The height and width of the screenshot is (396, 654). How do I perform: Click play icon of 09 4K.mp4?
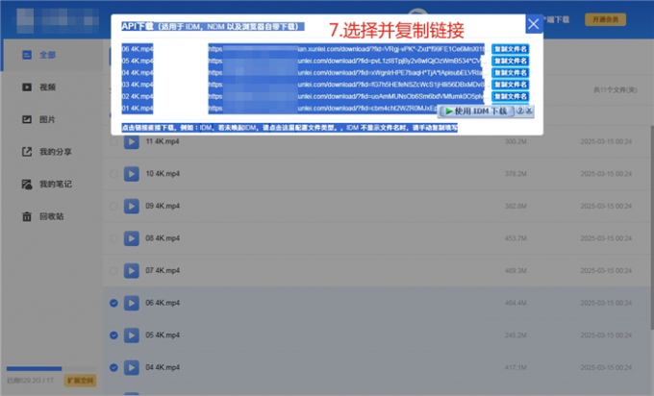pyautogui.click(x=132, y=206)
